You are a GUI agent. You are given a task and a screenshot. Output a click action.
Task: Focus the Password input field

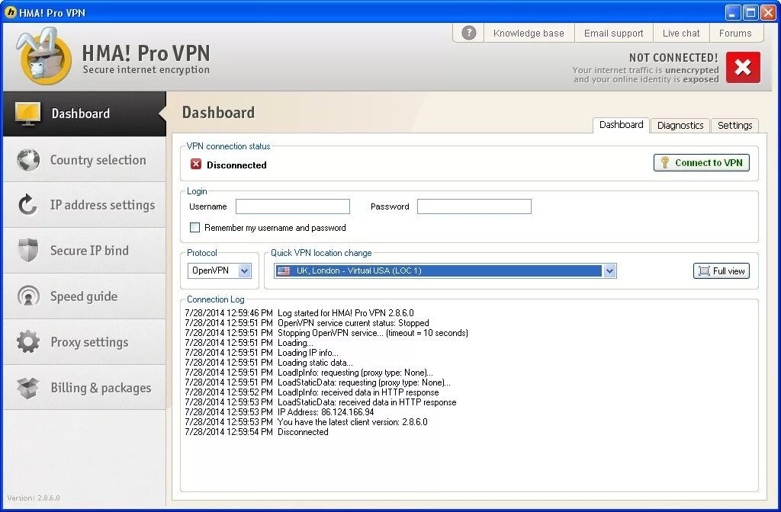(474, 206)
